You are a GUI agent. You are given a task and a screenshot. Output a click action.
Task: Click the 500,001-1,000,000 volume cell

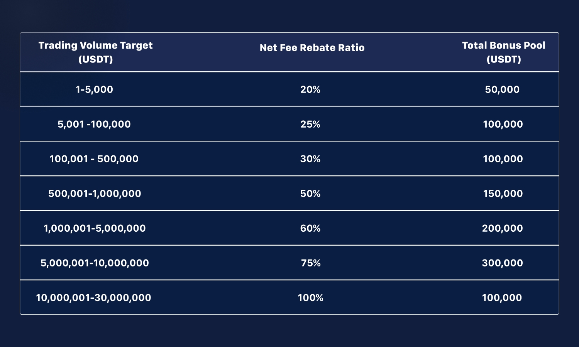coord(95,194)
